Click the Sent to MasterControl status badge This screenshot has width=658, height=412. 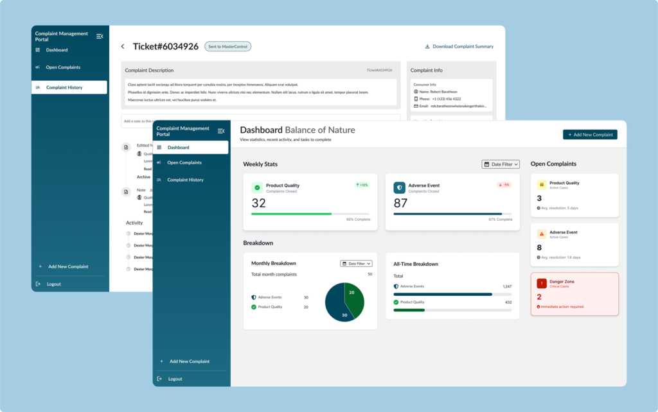(227, 46)
